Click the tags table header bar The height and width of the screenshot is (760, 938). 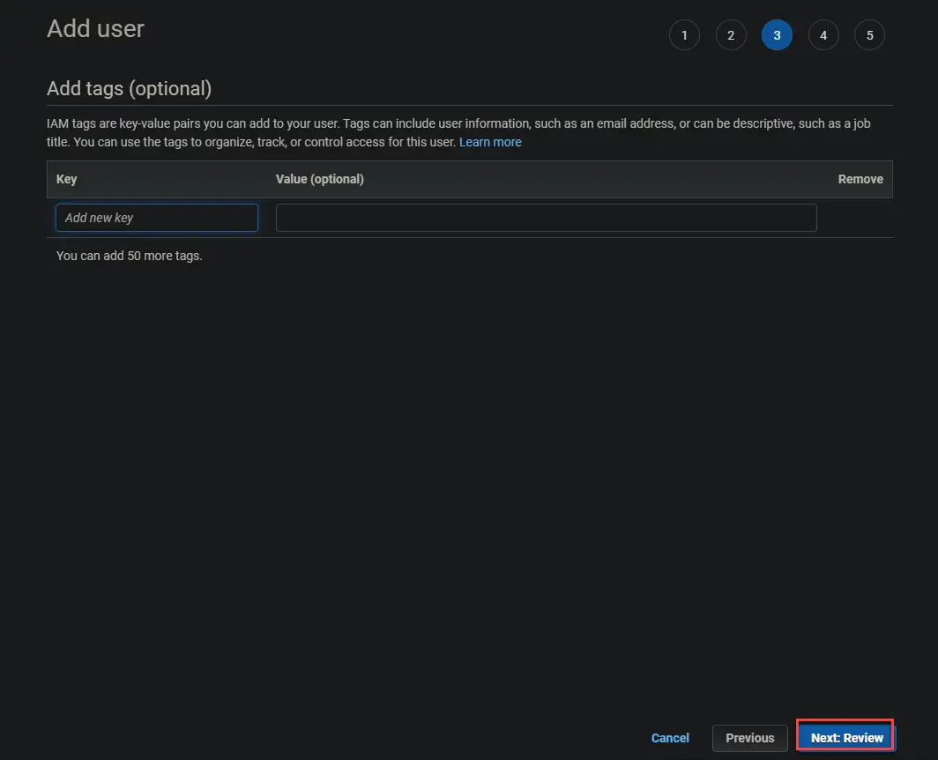[x=470, y=179]
